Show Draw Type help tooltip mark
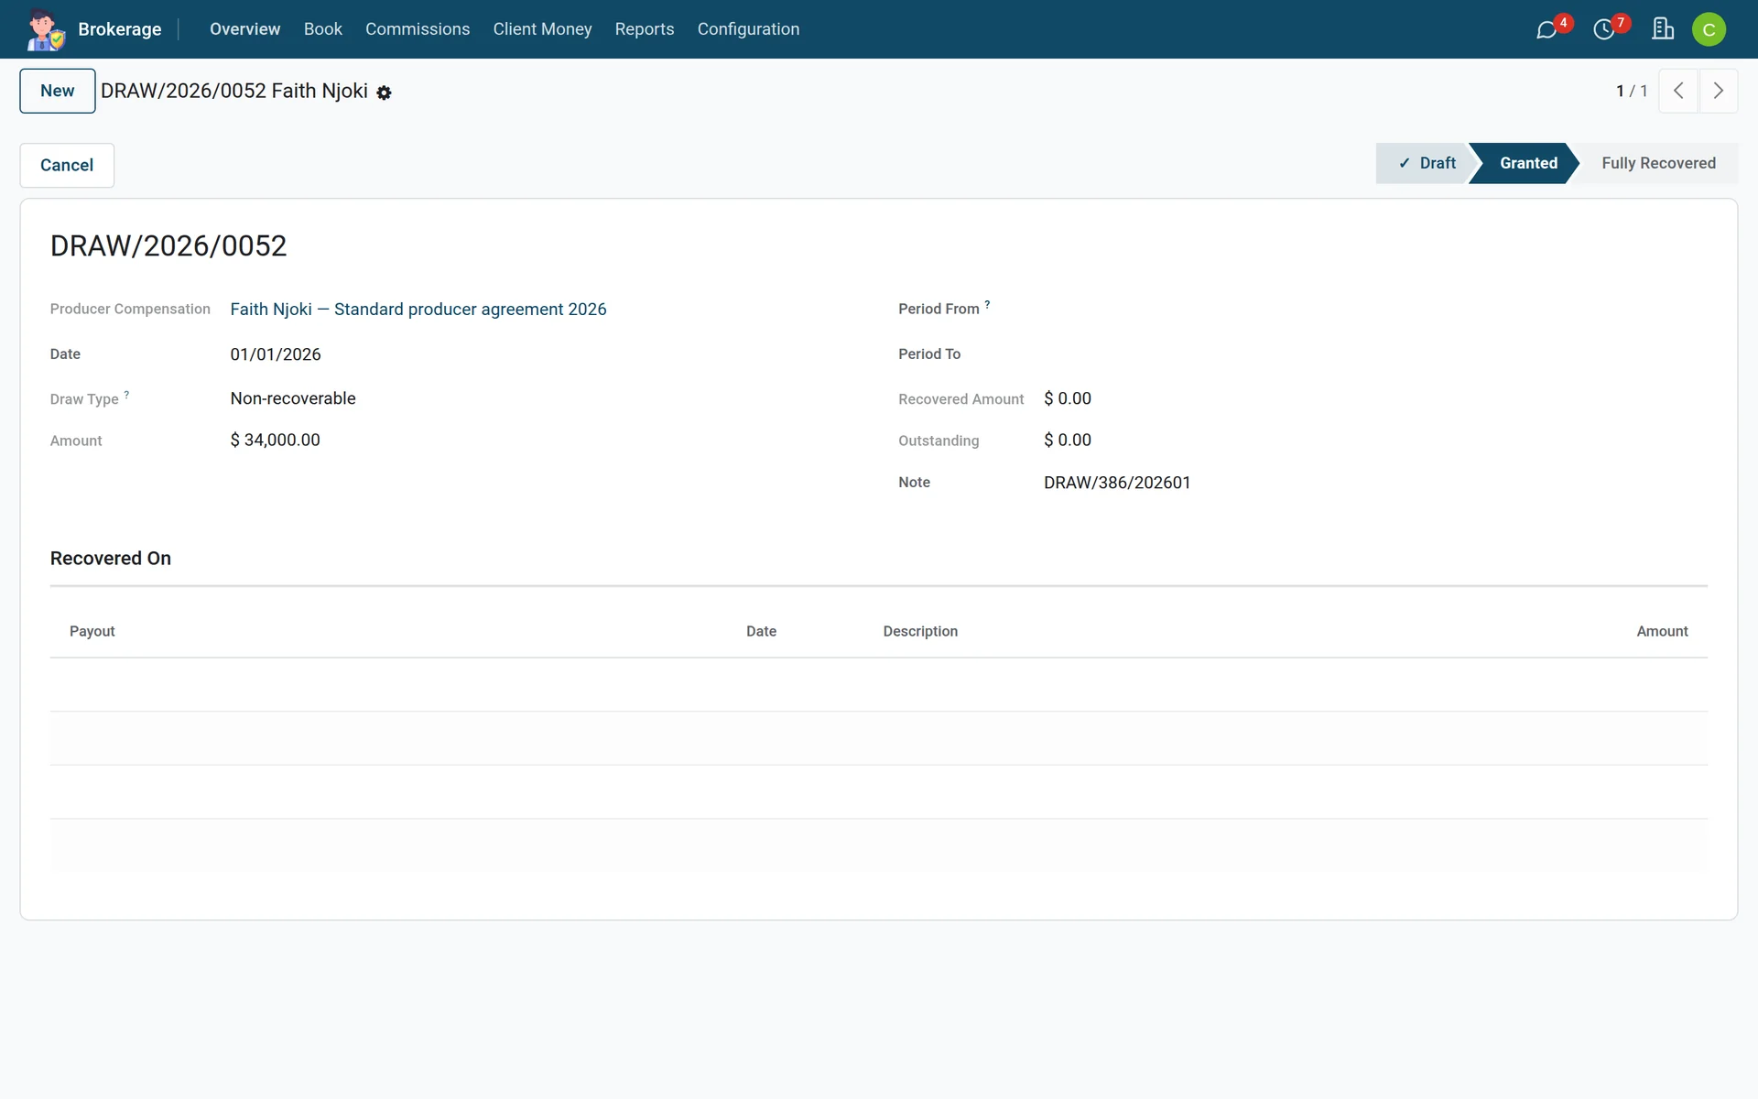 [126, 395]
